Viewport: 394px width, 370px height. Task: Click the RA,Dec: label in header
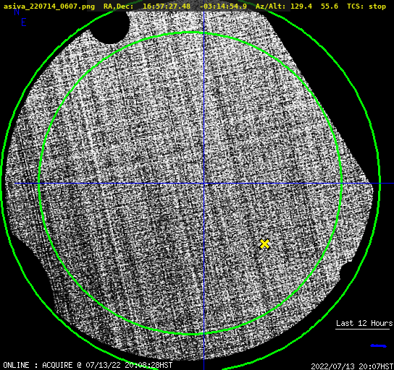(119, 7)
